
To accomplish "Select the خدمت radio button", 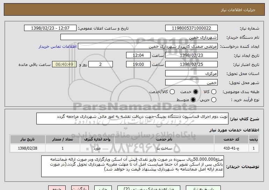I will (x=196, y=92).
